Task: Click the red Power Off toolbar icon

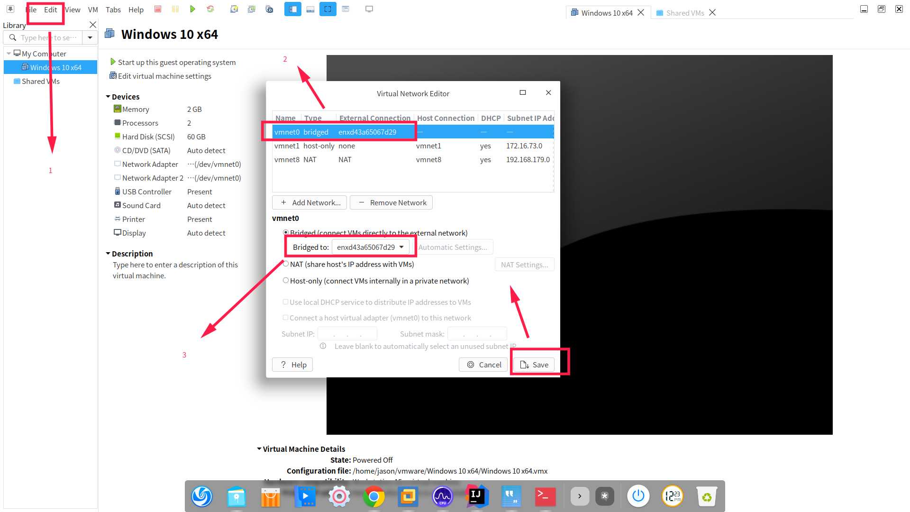Action: point(158,9)
